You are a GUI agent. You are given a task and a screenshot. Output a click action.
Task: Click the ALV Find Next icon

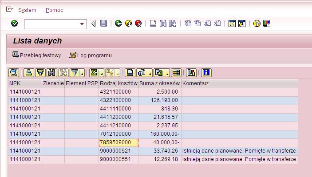(63, 73)
